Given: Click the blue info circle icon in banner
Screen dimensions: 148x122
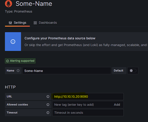Looking at the screenshot, I should coord(13,42).
